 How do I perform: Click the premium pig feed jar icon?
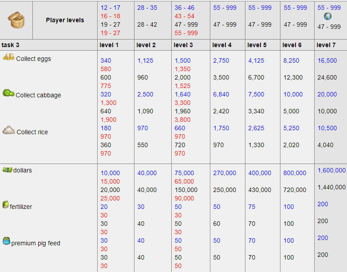click(x=6, y=241)
